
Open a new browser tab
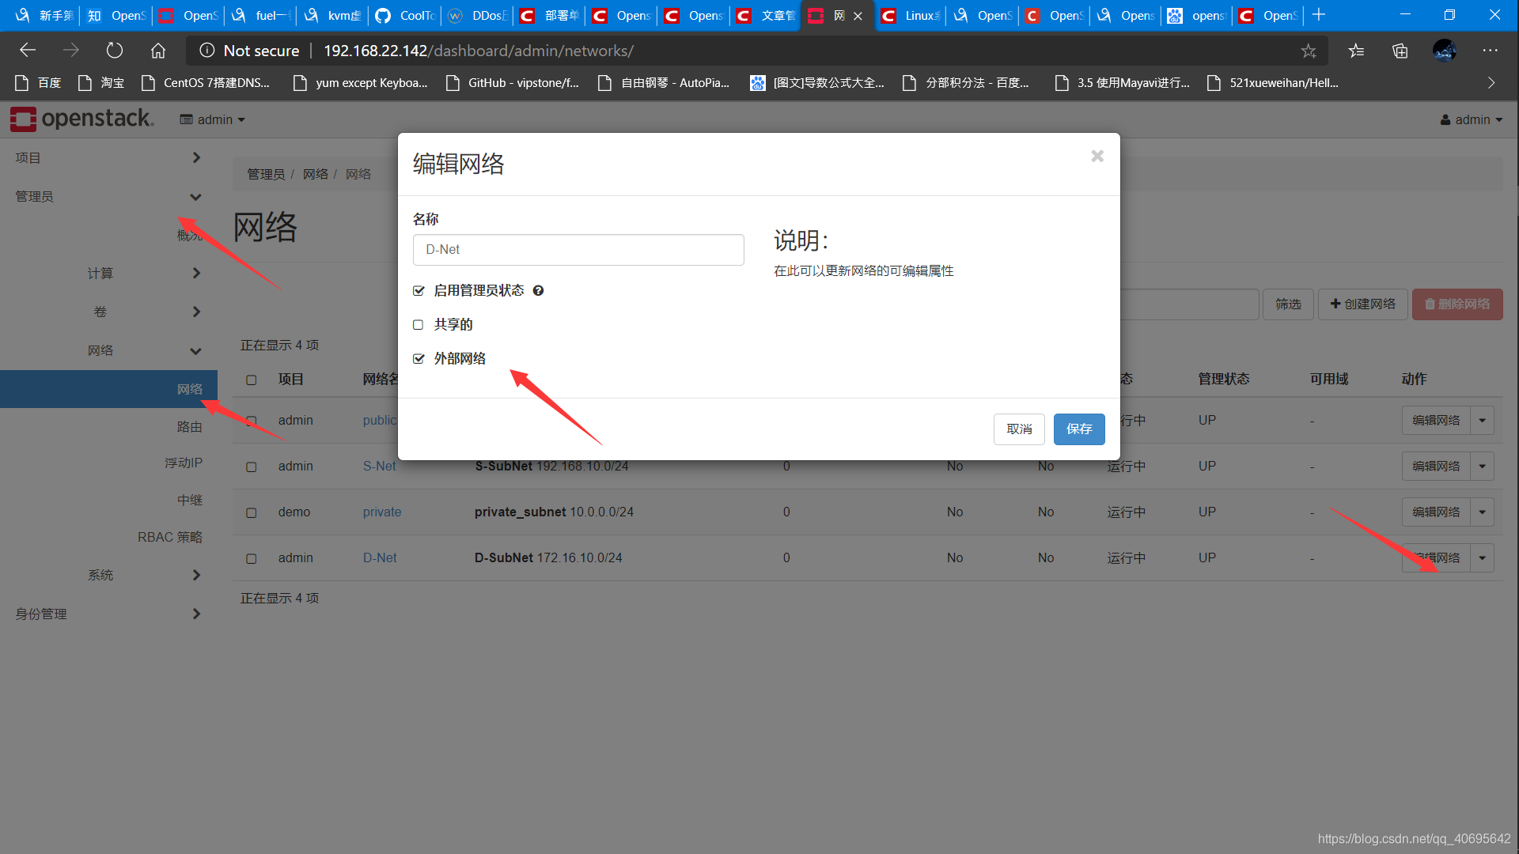pyautogui.click(x=1319, y=15)
